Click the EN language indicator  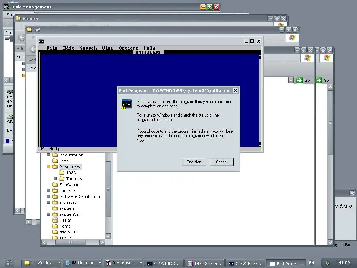point(311,263)
